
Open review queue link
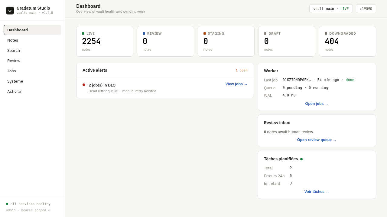pyautogui.click(x=317, y=140)
